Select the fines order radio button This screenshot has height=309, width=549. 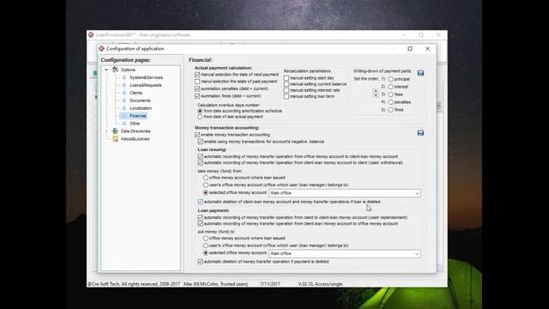pyautogui.click(x=390, y=110)
